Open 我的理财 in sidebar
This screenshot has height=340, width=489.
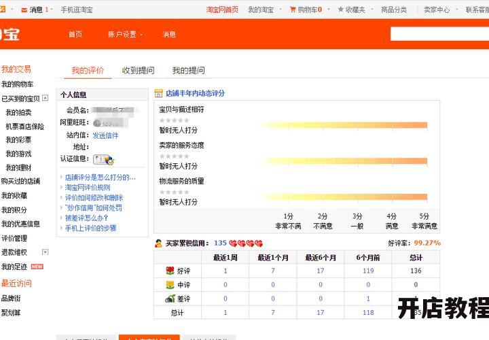click(x=18, y=168)
